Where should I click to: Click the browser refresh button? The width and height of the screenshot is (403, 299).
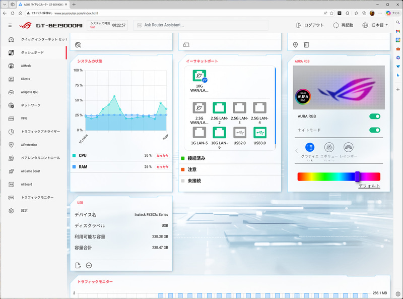[12, 13]
